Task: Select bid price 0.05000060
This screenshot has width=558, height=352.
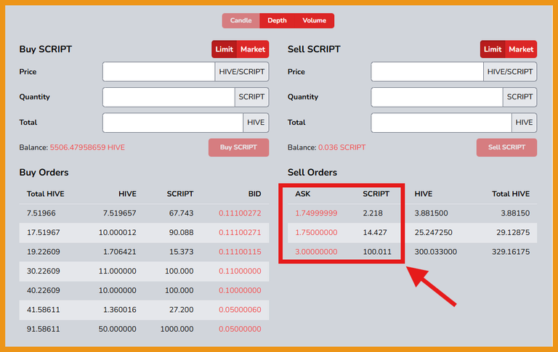Action: point(240,310)
